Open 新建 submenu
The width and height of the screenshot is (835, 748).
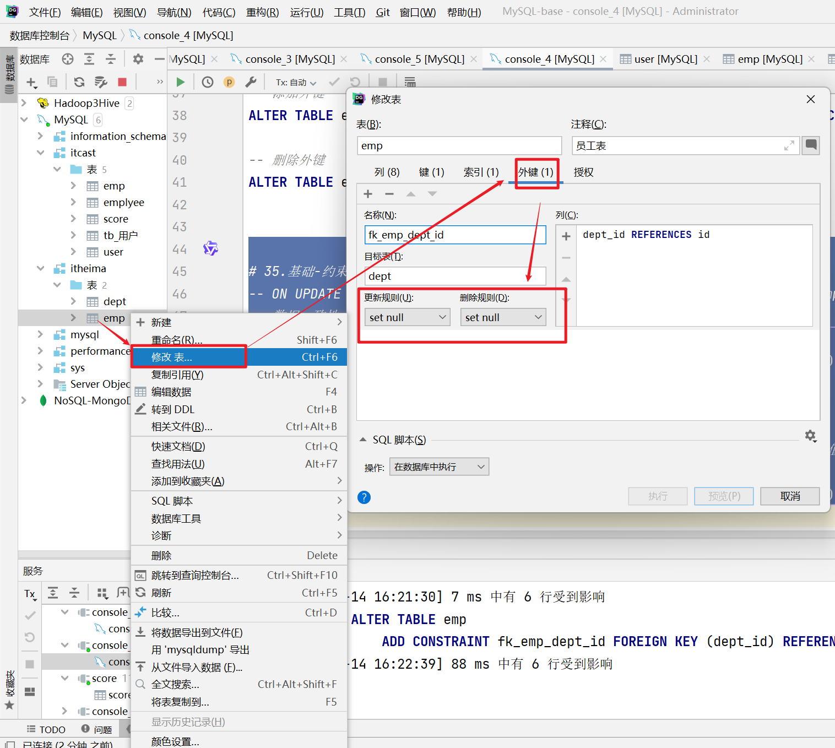click(239, 322)
